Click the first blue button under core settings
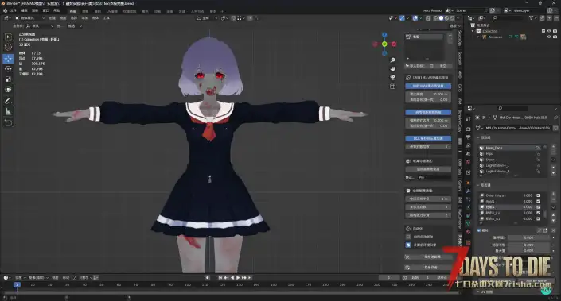The height and width of the screenshot is (301, 561). 428,86
